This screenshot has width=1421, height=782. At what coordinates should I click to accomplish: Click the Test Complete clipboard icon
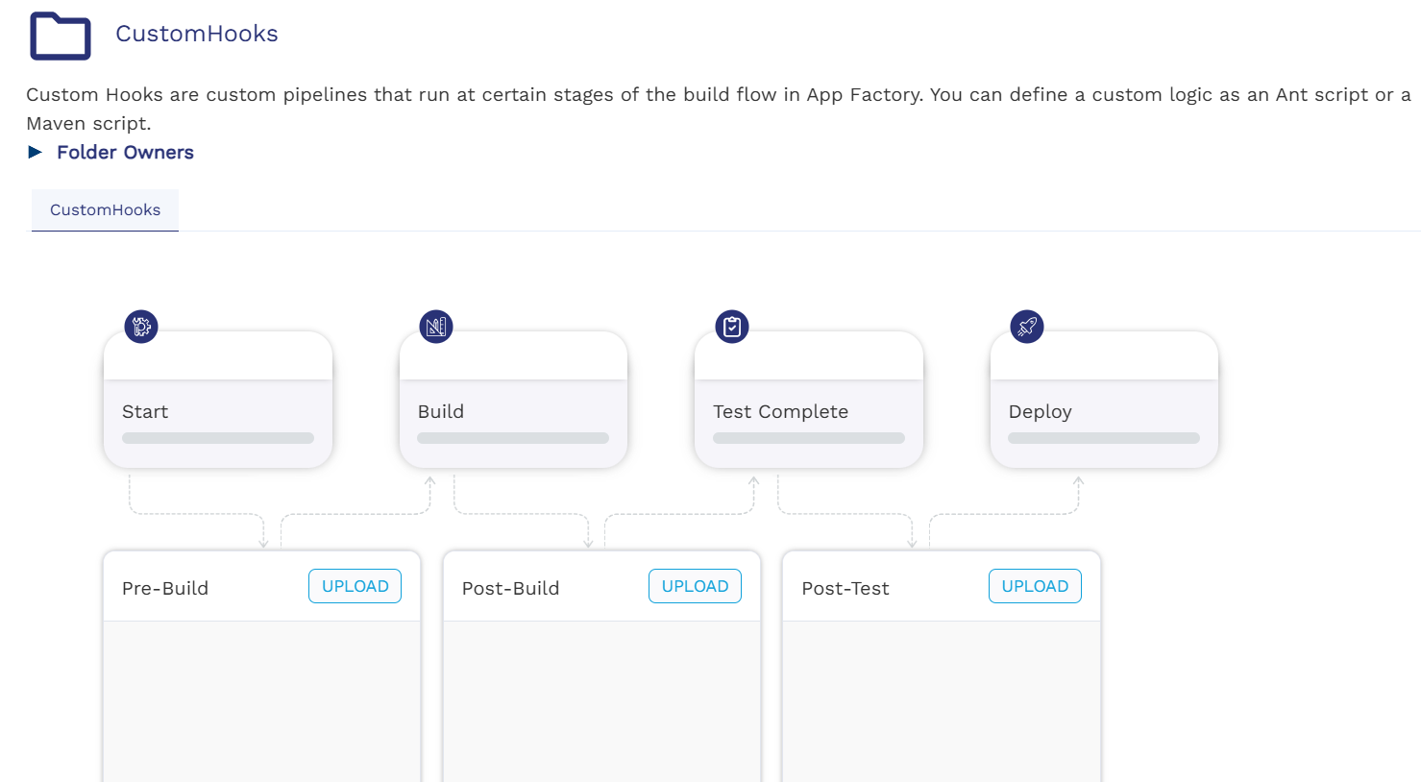coord(732,327)
